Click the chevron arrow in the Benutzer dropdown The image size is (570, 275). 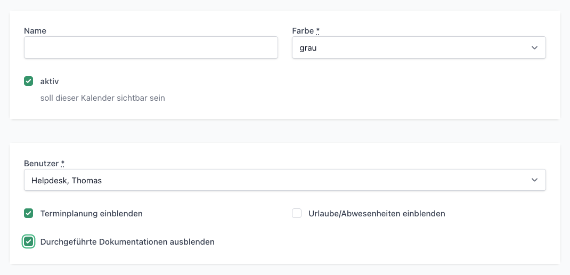[x=534, y=180]
